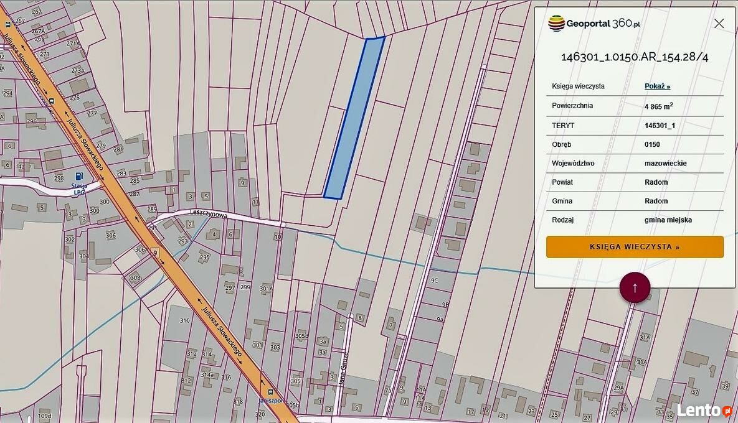Click building number 295 on map
This screenshot has width=738, height=423.
click(x=204, y=257)
